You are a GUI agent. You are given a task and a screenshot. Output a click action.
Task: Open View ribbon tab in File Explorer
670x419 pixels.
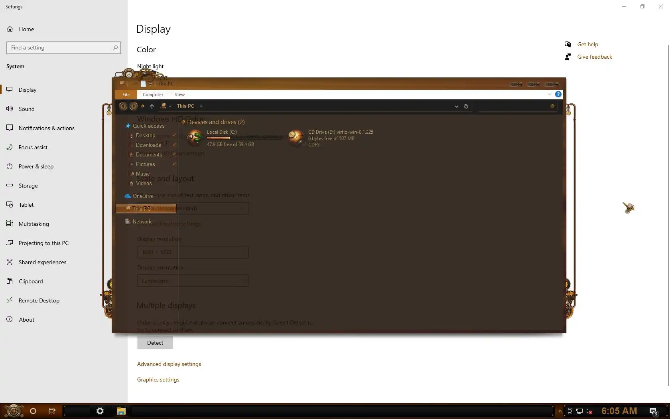coord(179,95)
